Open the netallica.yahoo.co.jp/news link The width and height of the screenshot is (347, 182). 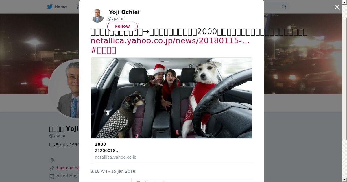pyautogui.click(x=170, y=41)
